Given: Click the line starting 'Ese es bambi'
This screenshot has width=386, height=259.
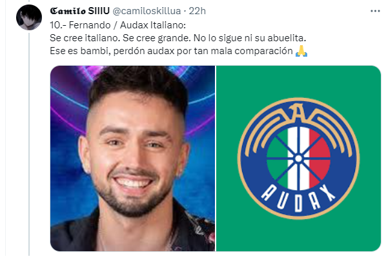Looking at the screenshot, I should pyautogui.click(x=171, y=51).
